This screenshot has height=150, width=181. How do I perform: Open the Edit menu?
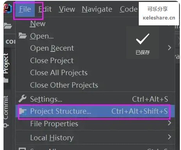[45, 9]
